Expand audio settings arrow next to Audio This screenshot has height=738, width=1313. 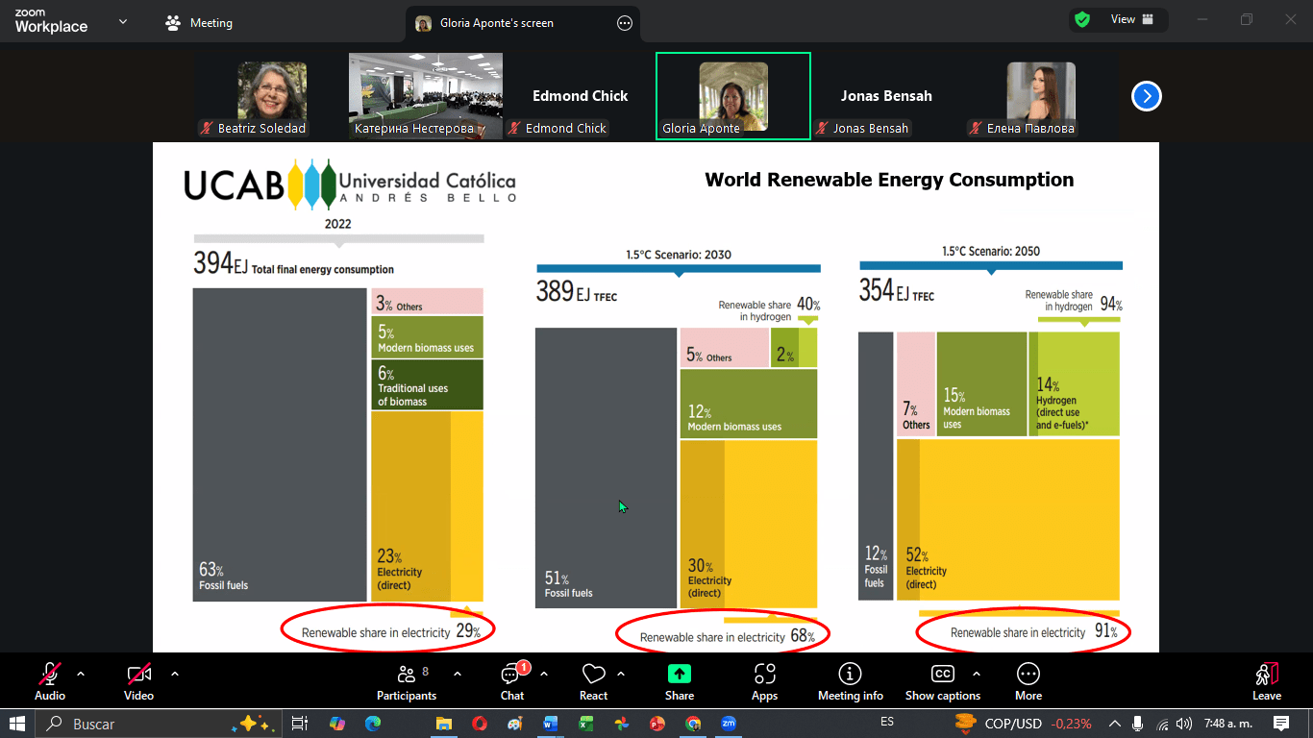coord(81,674)
